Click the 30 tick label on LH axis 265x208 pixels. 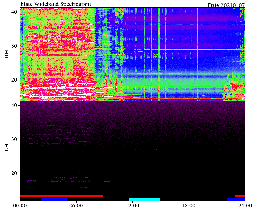[14, 139]
